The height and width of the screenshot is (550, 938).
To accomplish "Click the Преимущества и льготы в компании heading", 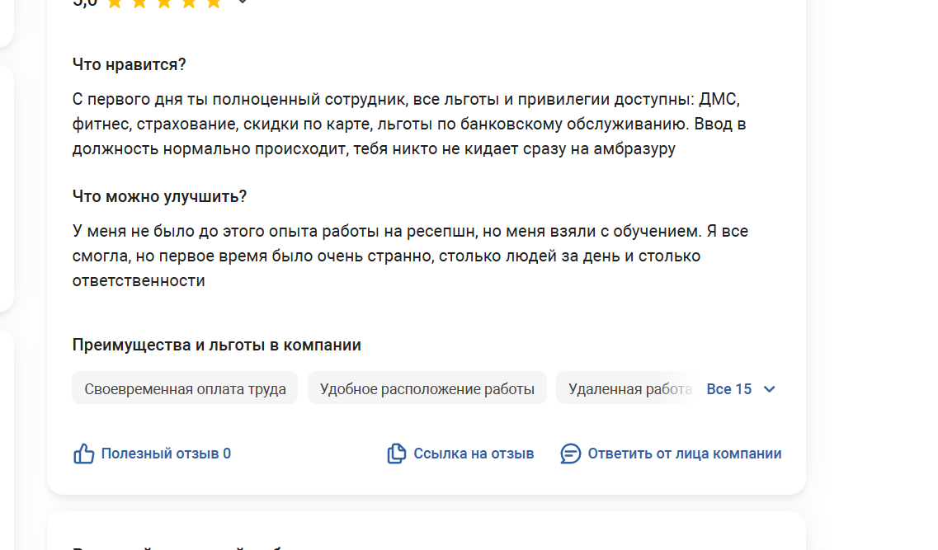I will (x=216, y=345).
